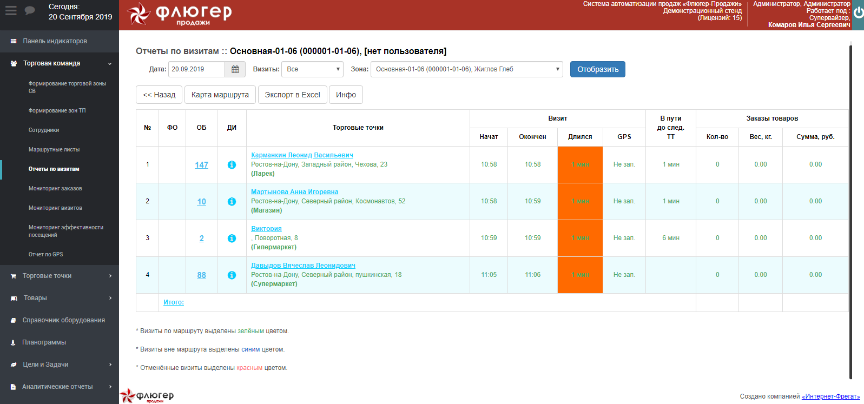Click the power logout icon

coord(858,12)
